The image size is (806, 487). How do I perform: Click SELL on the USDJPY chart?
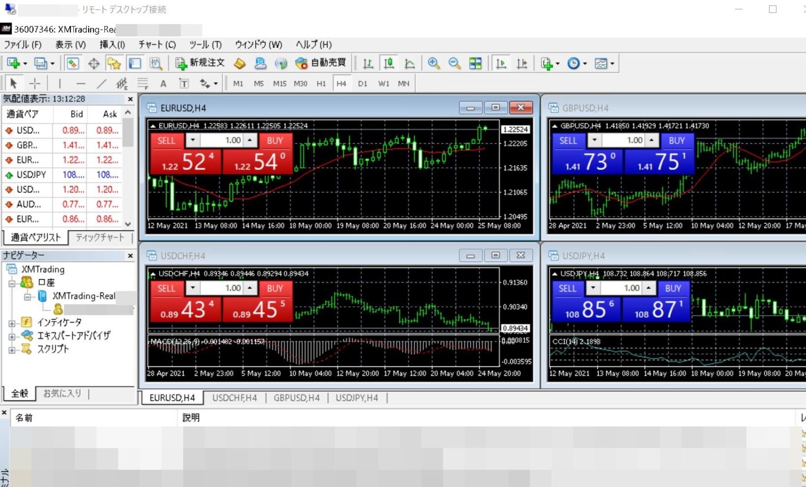[567, 288]
